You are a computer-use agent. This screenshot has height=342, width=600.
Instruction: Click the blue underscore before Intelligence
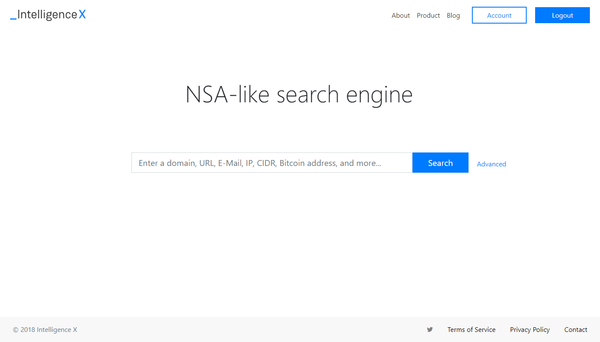click(x=13, y=19)
